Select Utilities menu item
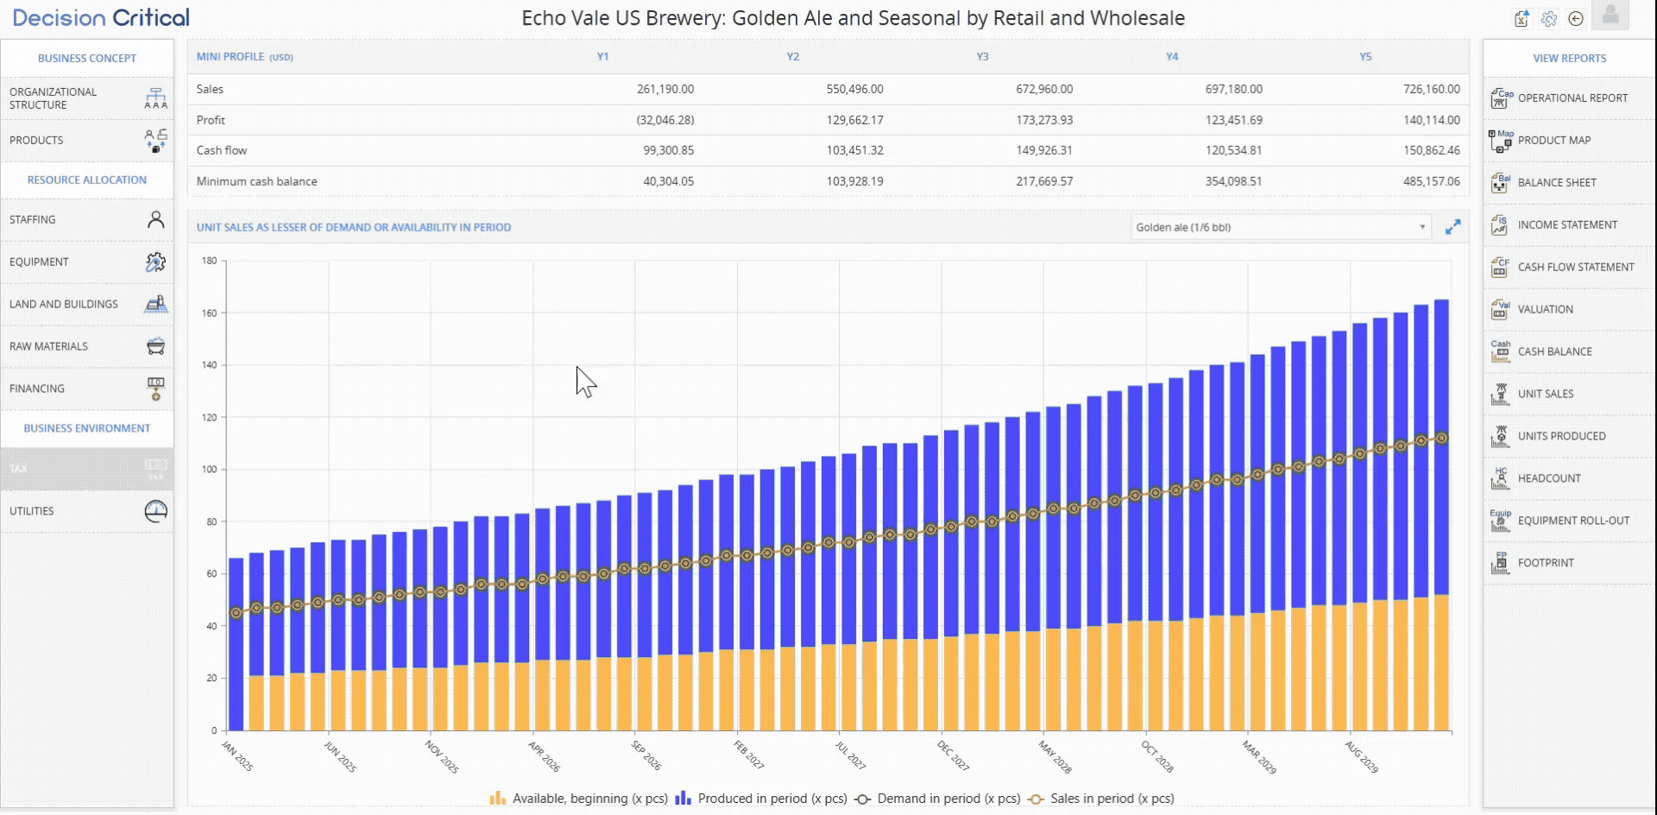 point(86,511)
